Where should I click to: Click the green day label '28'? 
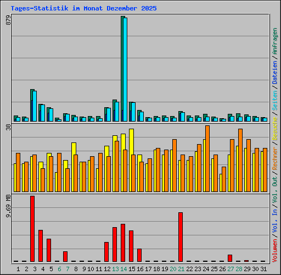239,269
